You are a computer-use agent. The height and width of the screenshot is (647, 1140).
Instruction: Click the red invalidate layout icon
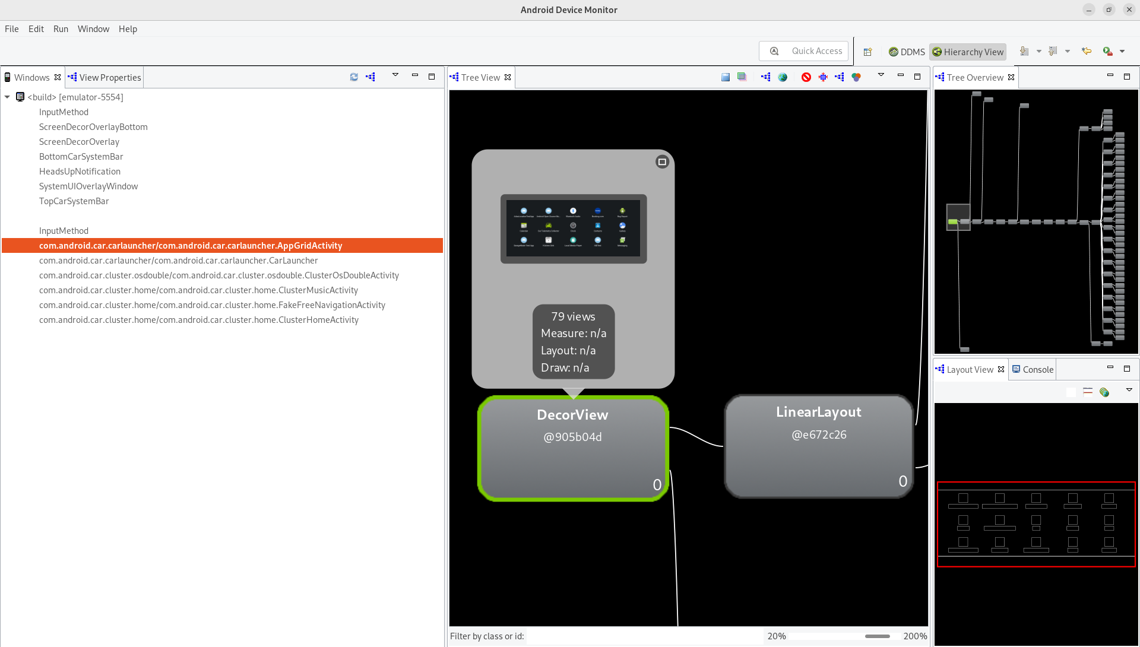click(x=806, y=77)
